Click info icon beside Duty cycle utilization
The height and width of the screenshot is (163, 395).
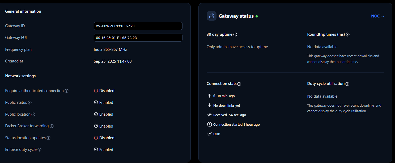click(x=347, y=84)
